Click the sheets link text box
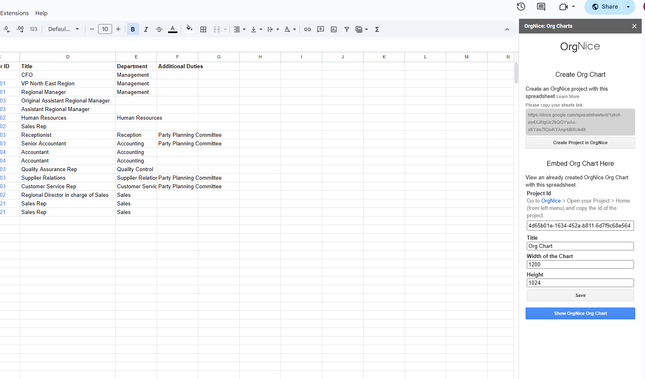 [x=580, y=122]
